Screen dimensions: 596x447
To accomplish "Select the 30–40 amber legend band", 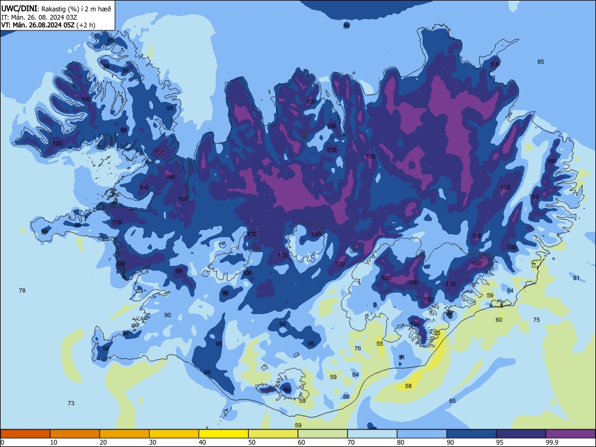I will (174, 434).
